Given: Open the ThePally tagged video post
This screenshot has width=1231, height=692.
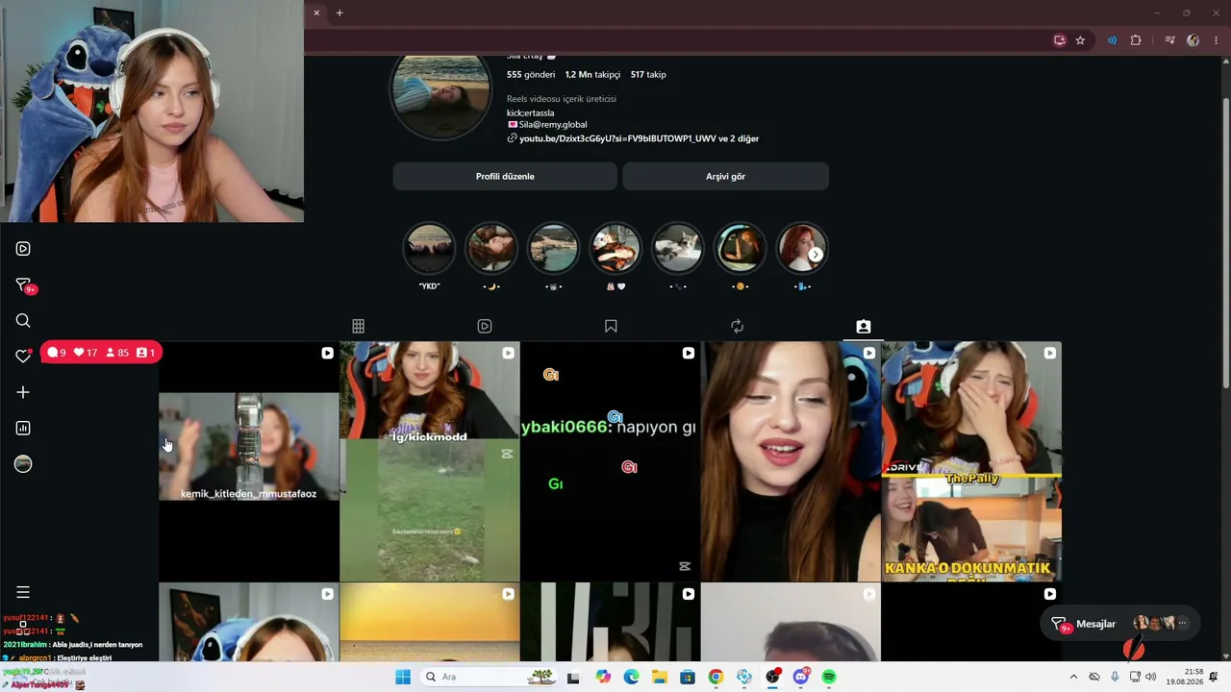Looking at the screenshot, I should click(971, 461).
